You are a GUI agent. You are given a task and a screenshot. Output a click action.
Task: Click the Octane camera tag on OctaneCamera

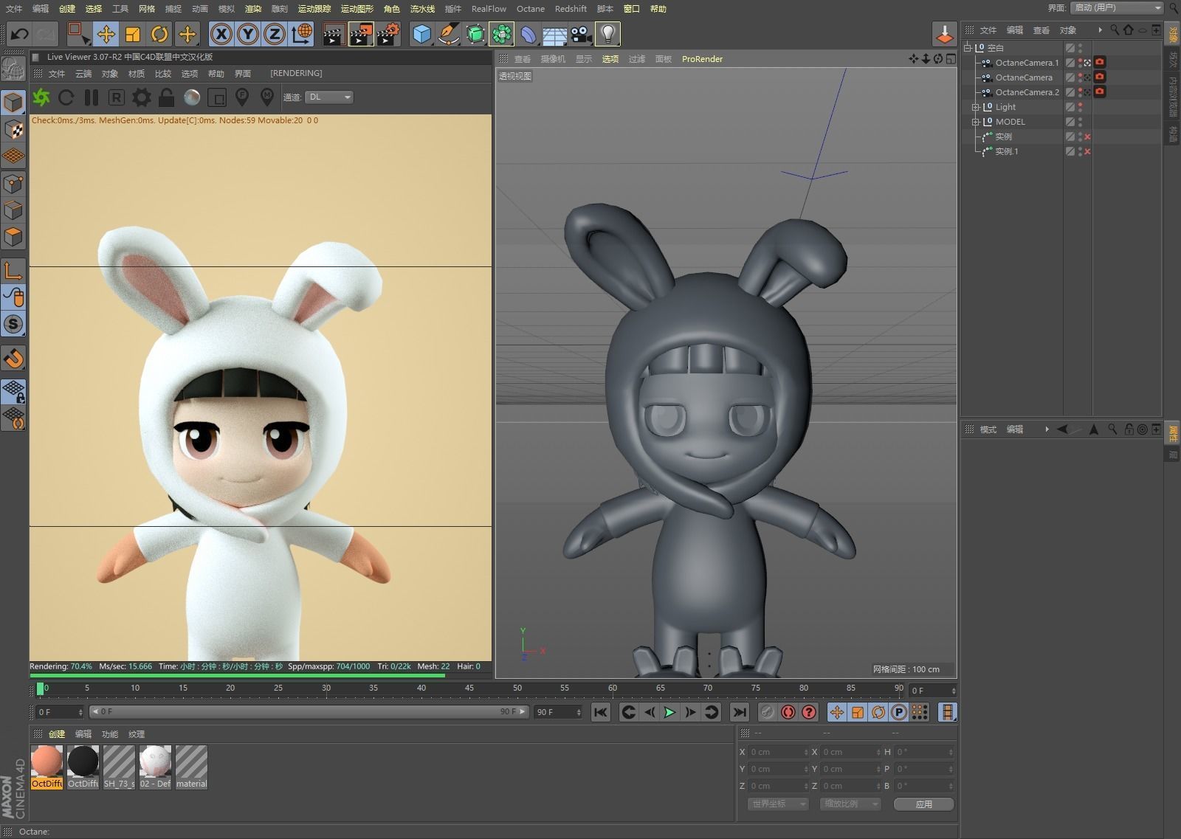(x=1100, y=77)
